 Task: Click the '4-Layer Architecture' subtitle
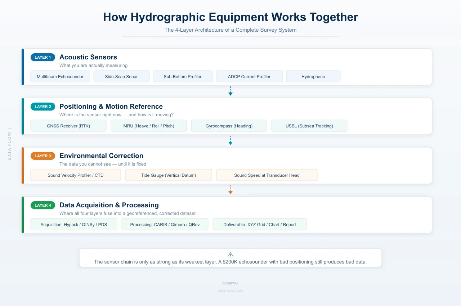[x=230, y=30]
